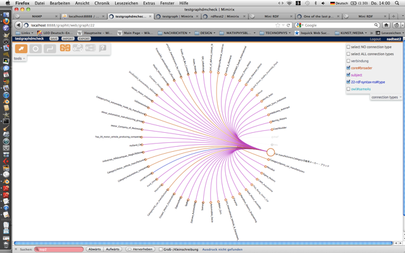Close the find bar with X
405x253 pixels.
pyautogui.click(x=16, y=249)
